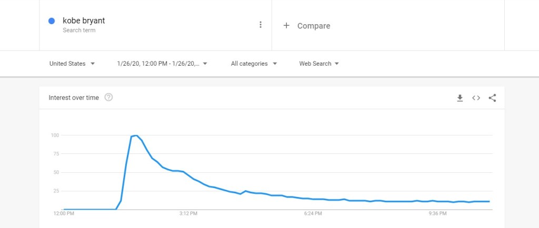Edit the kobe bryant search term

(83, 21)
